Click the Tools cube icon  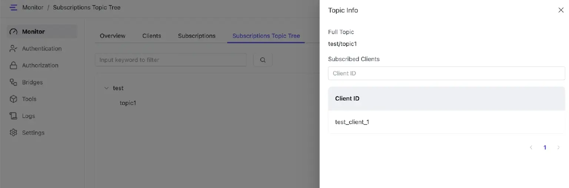point(13,99)
